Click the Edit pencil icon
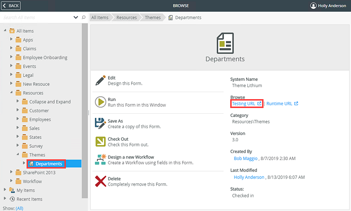The height and width of the screenshot is (211, 351). coord(100,80)
